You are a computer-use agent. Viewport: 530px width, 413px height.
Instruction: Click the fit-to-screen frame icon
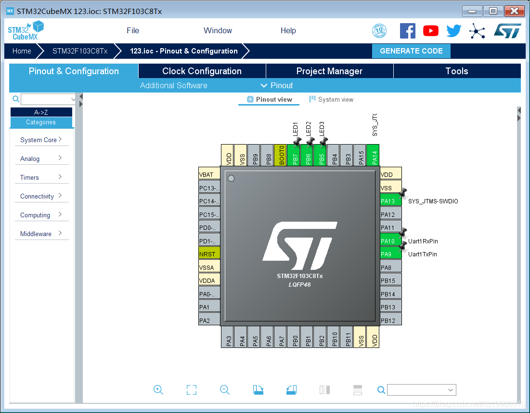pos(191,390)
